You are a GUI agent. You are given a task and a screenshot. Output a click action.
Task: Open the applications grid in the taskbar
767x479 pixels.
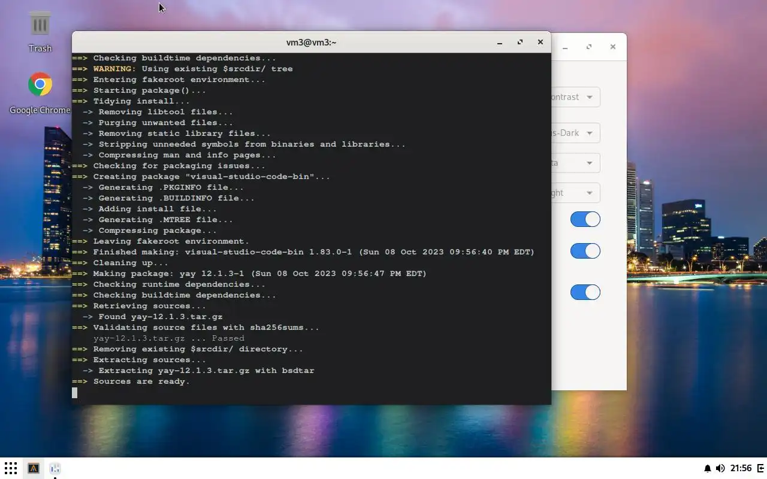pos(11,468)
